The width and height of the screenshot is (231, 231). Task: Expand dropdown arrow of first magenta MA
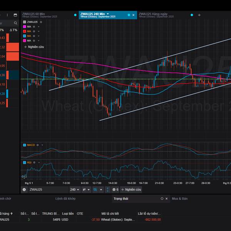38,27
